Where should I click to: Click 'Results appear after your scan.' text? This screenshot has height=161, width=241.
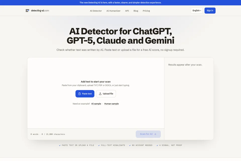point(185,65)
